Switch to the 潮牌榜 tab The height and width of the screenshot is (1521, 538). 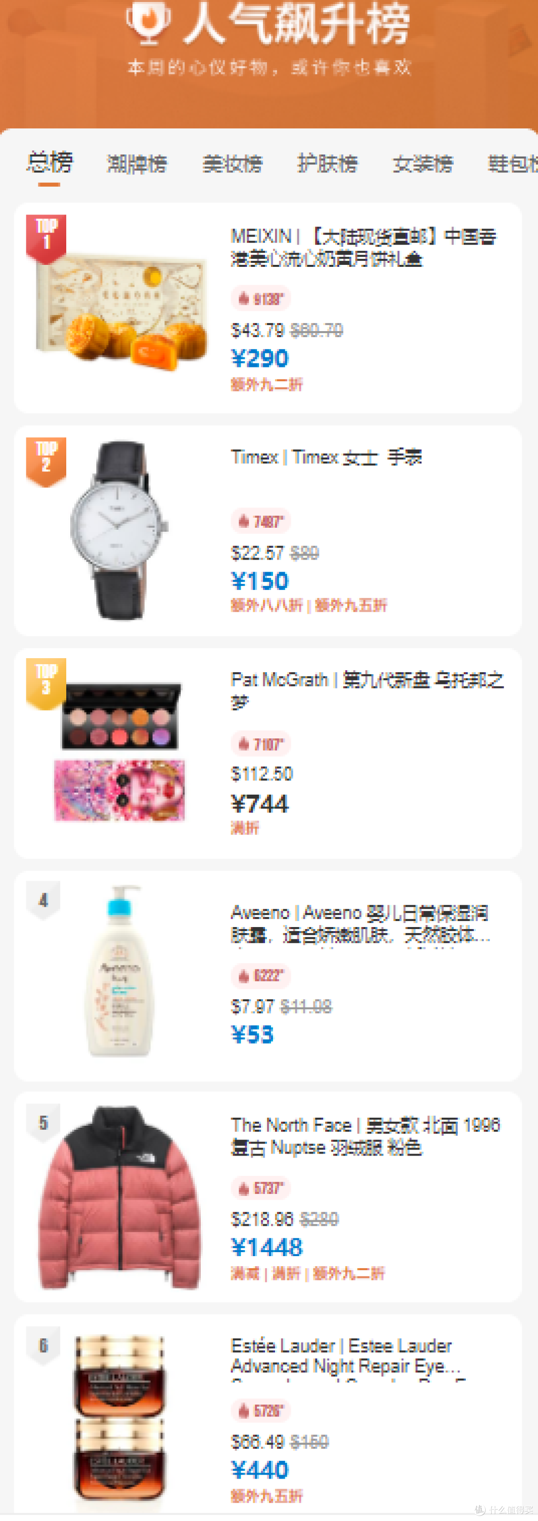tap(137, 164)
